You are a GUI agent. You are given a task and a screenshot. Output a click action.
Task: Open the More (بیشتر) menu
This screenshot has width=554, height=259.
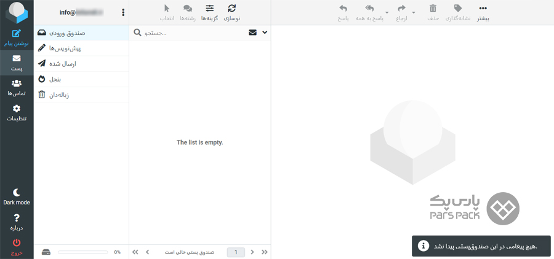[x=483, y=13]
